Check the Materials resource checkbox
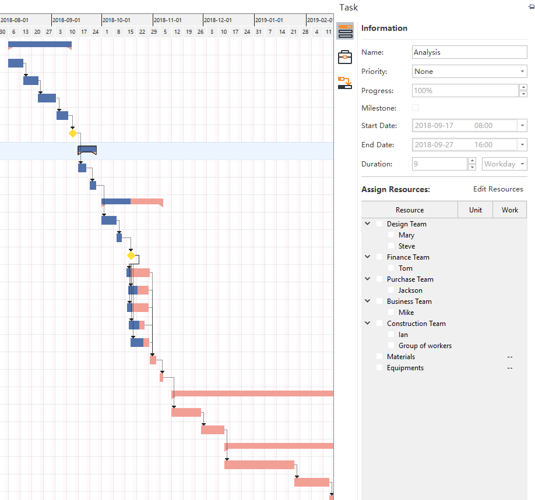 click(x=379, y=356)
